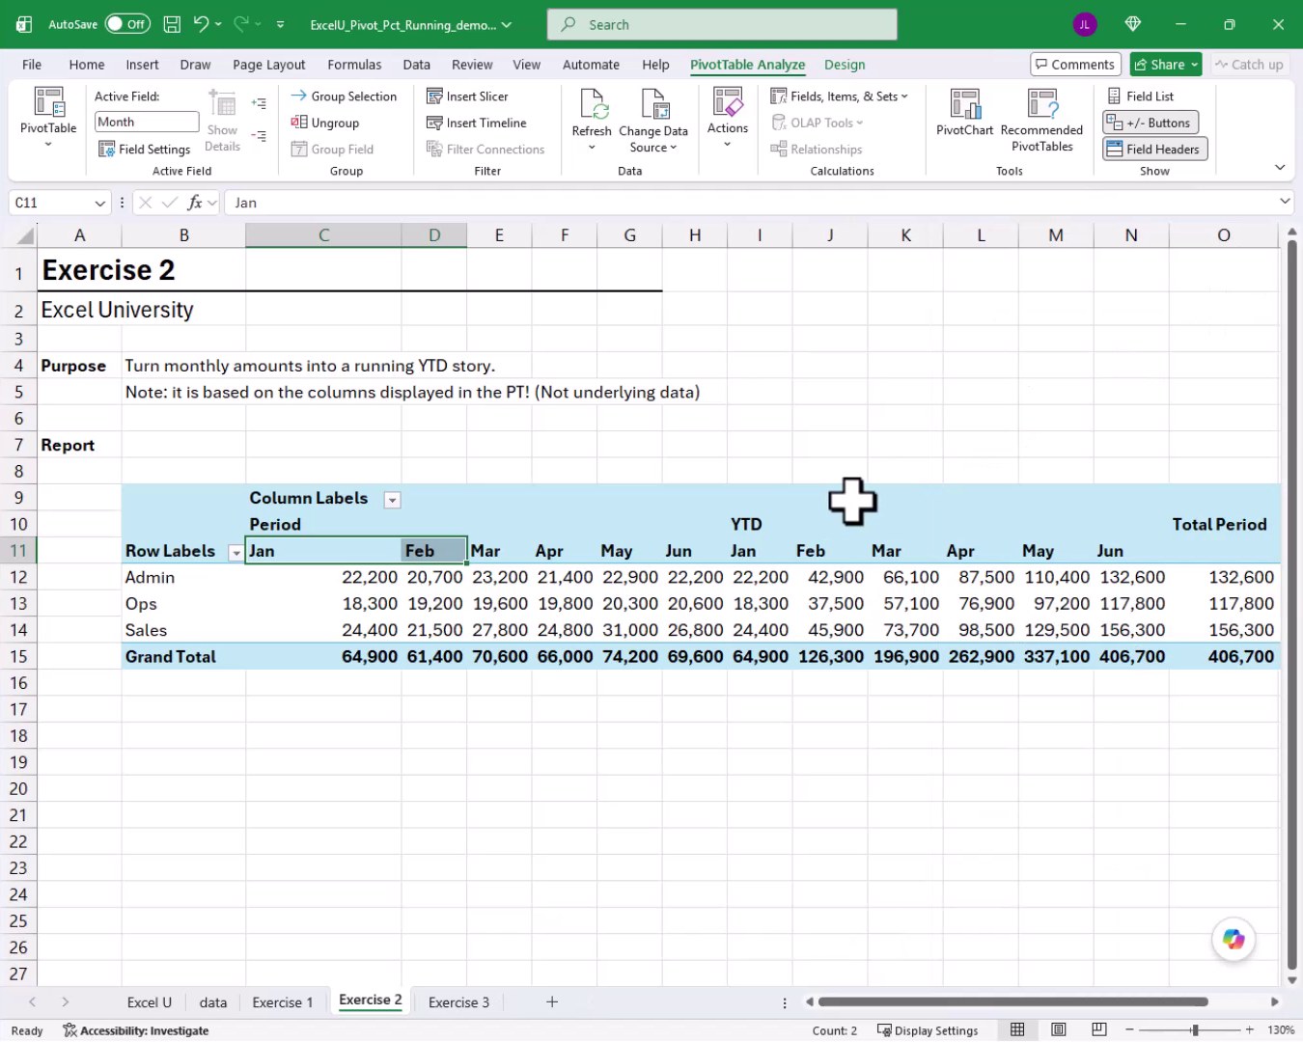Insert Slicer for pivot table
Viewport: 1303px width, 1042px height.
(467, 96)
